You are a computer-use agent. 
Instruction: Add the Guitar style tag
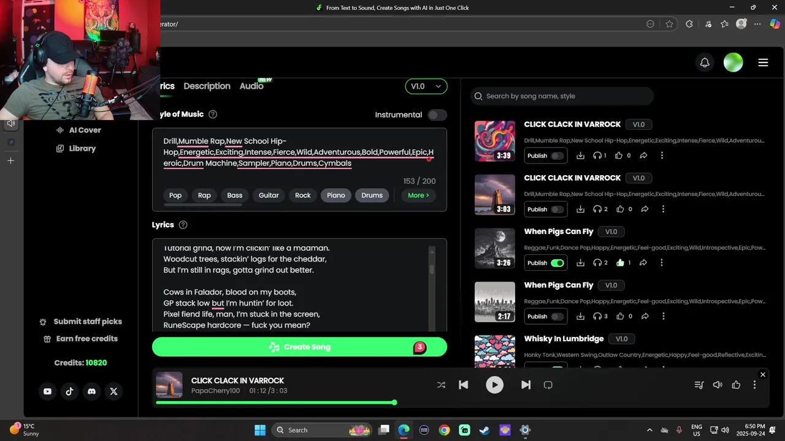click(269, 195)
